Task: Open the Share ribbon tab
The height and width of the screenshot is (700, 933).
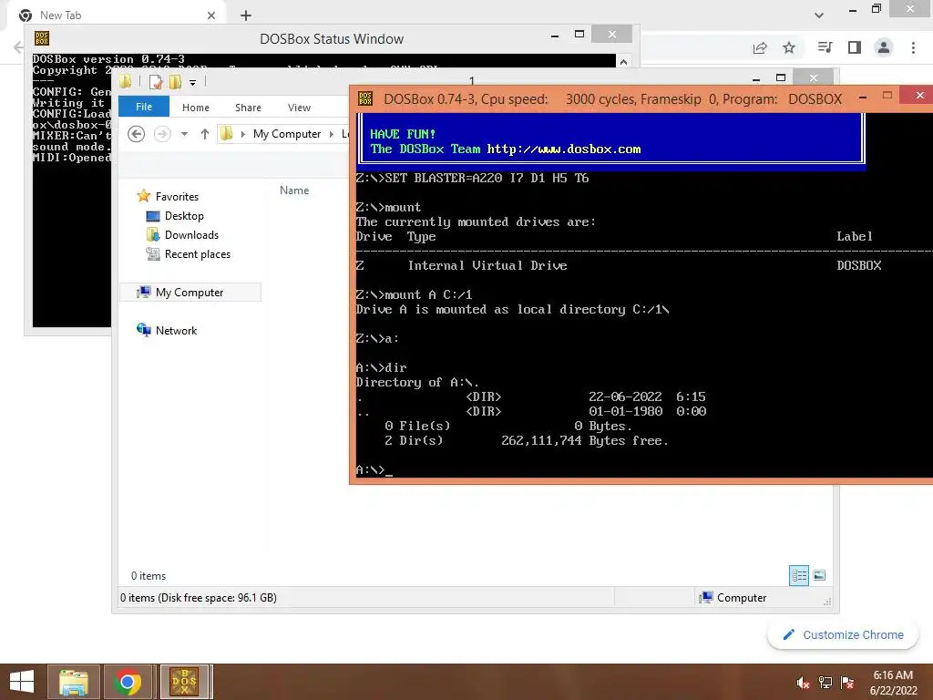Action: 248,108
